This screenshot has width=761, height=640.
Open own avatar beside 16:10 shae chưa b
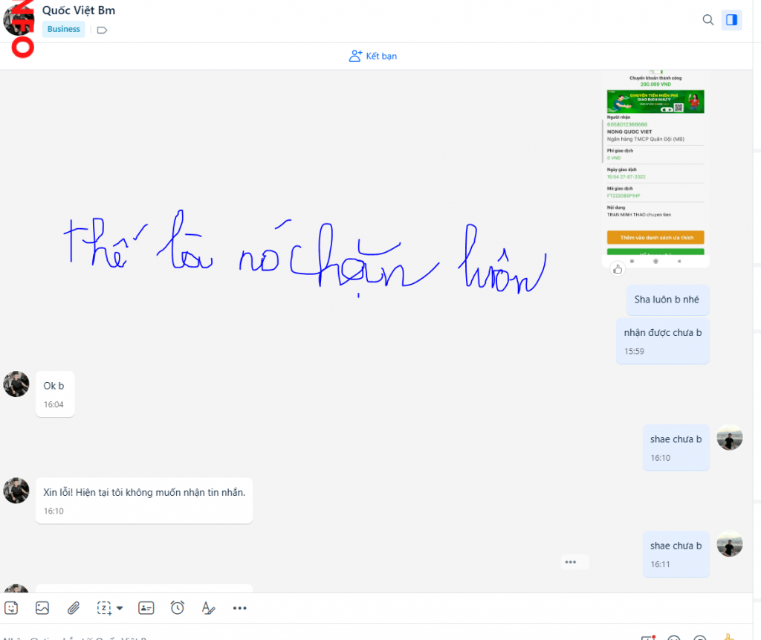click(x=730, y=438)
